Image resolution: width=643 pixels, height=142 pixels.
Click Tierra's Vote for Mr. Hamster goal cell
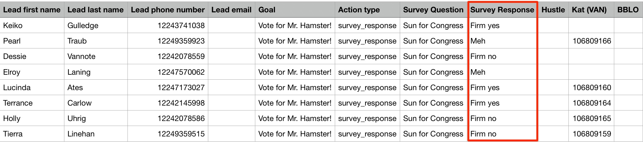(x=295, y=134)
